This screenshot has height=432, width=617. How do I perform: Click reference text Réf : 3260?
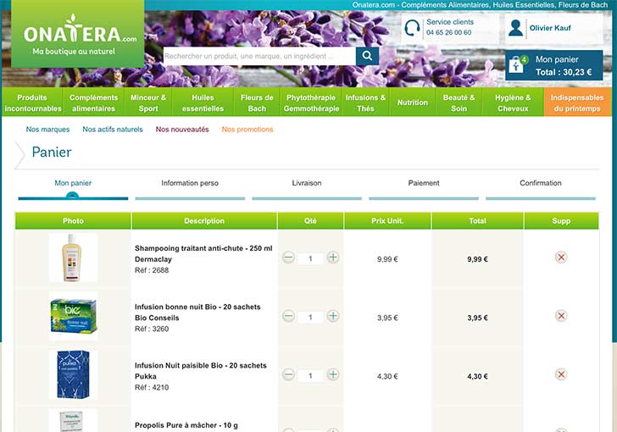point(152,329)
